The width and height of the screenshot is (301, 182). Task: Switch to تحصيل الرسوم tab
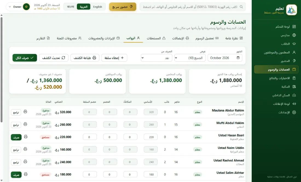(x=207, y=38)
